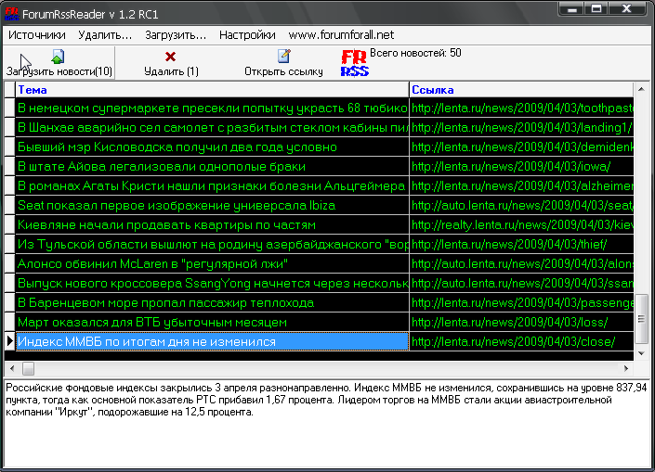Click link ending in close/
The height and width of the screenshot is (472, 655).
[x=521, y=342]
